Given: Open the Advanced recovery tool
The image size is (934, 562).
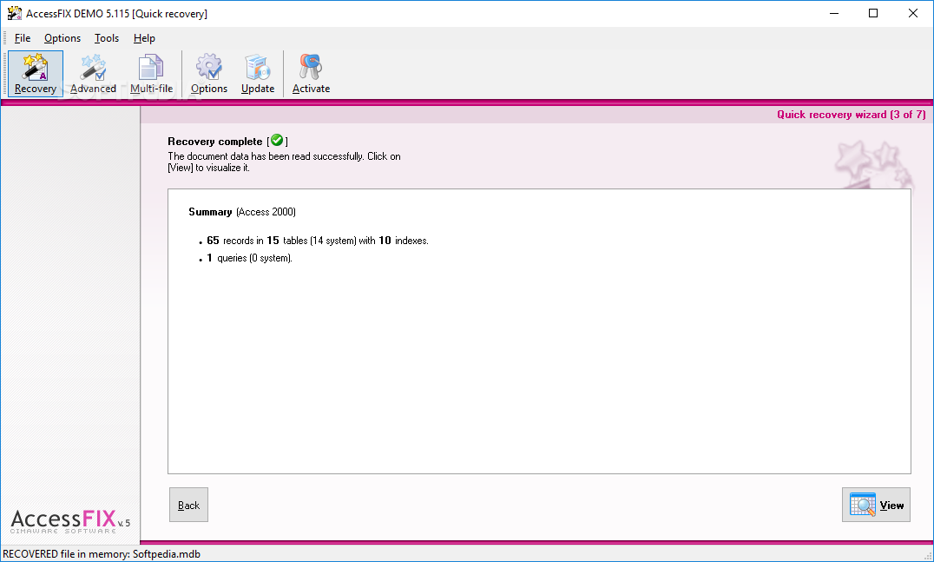Looking at the screenshot, I should [93, 73].
